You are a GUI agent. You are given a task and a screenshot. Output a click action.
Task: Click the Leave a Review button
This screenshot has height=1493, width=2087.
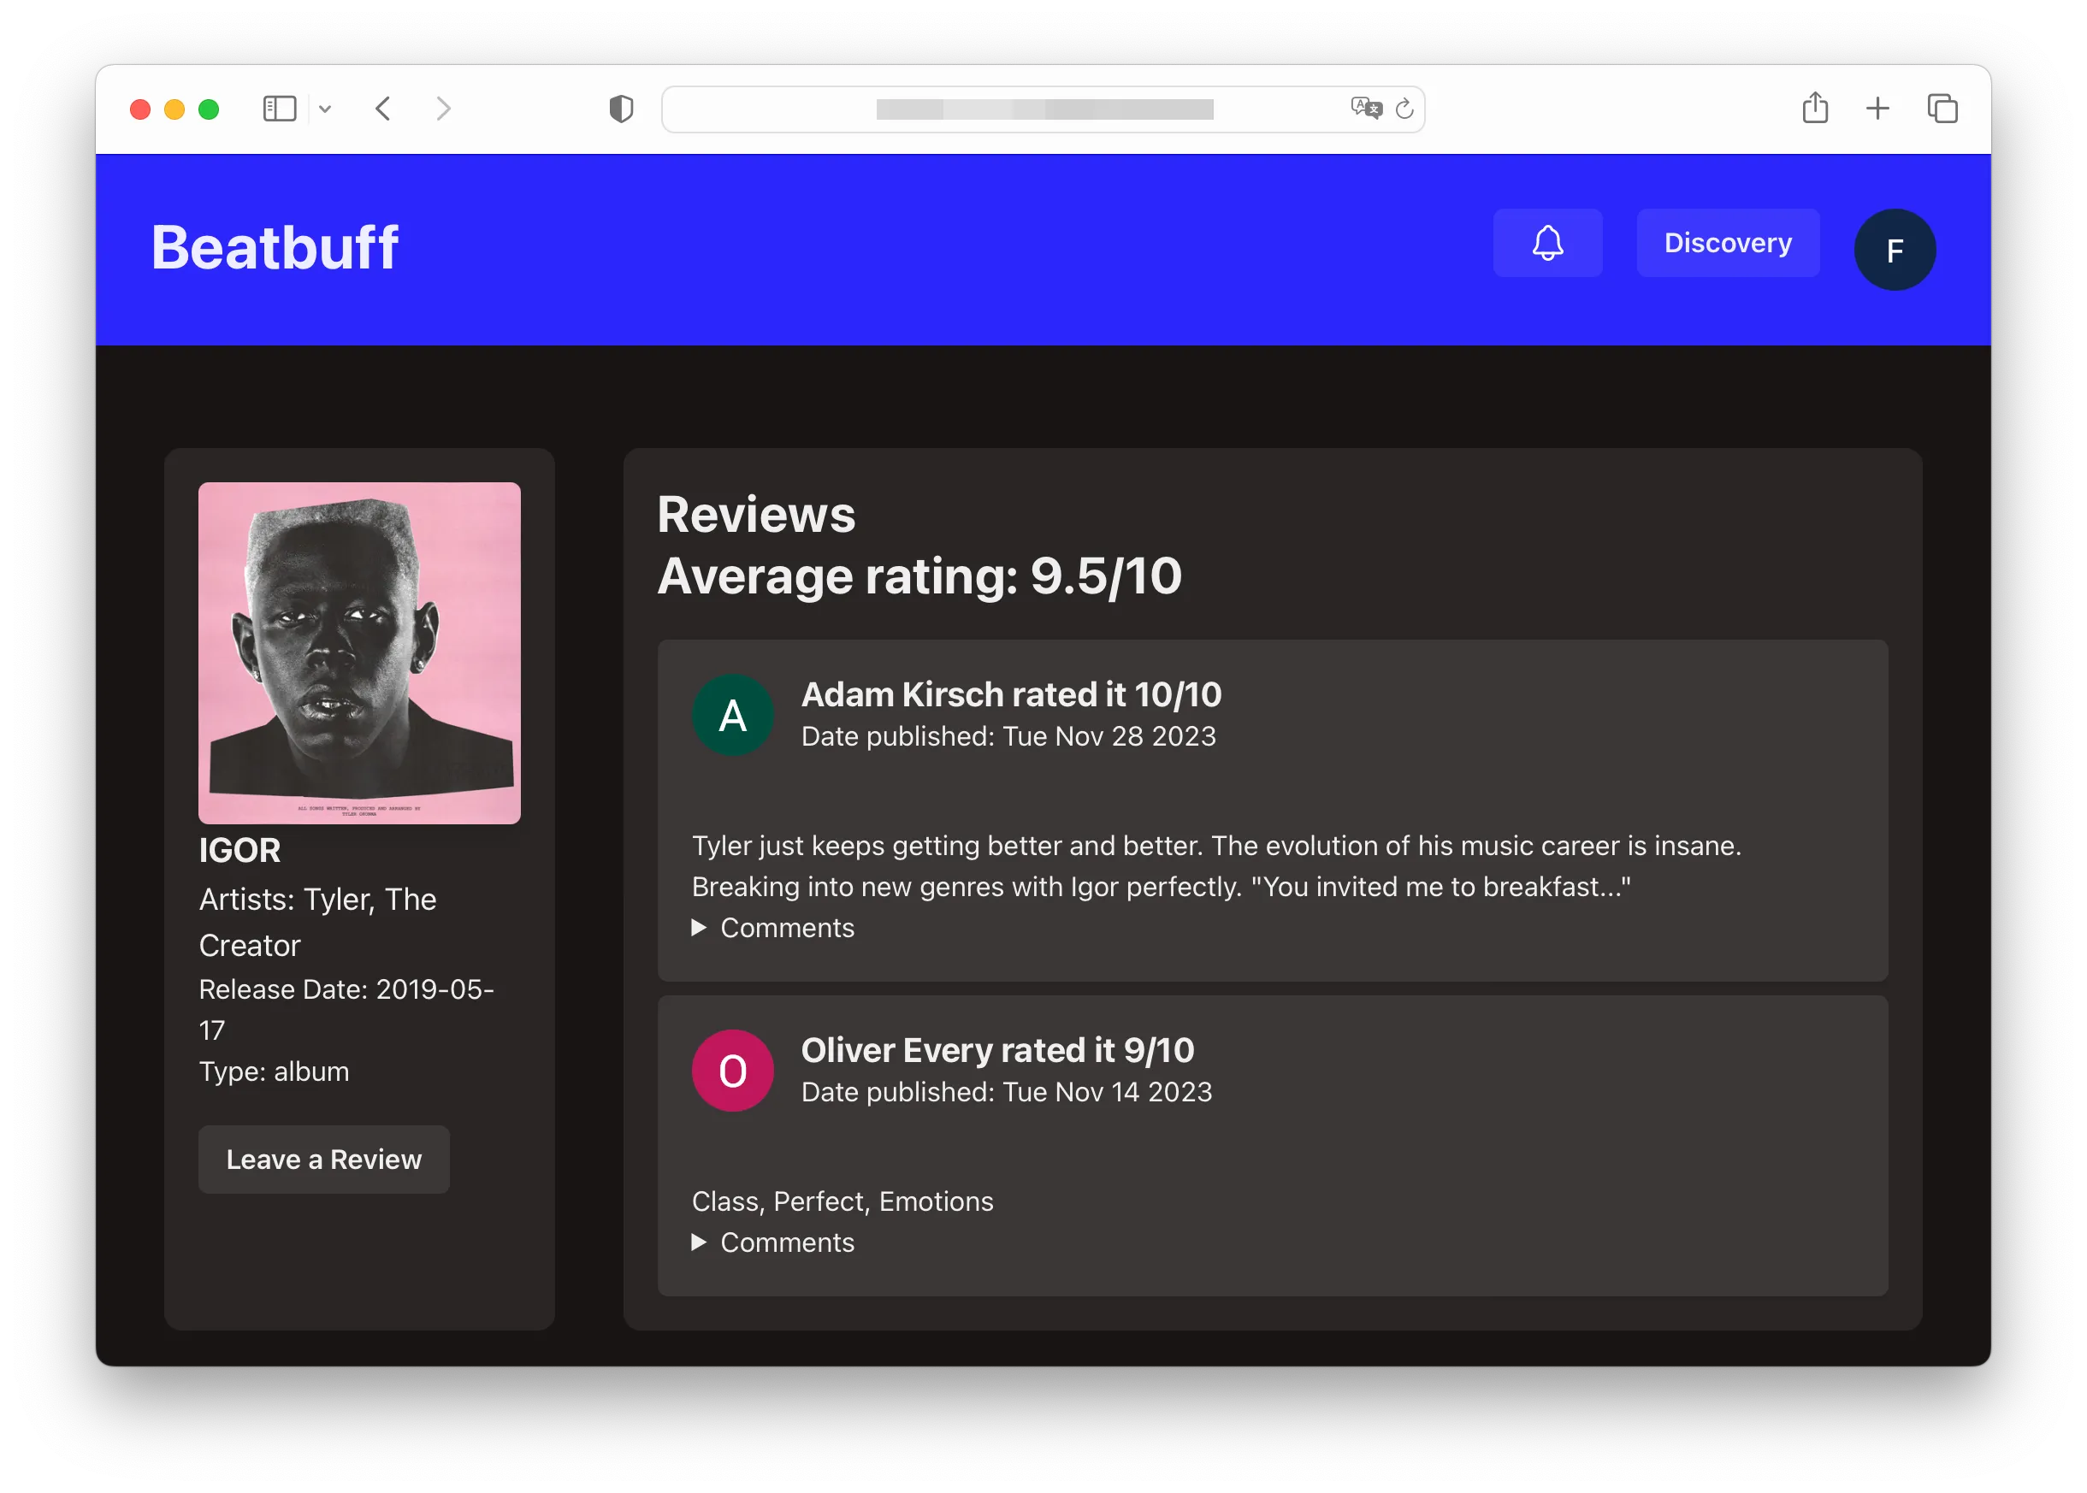point(323,1160)
